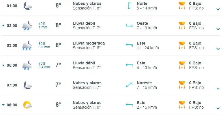
Task: Click the 80% 3.6 mm precipitation value
Action: point(44,45)
